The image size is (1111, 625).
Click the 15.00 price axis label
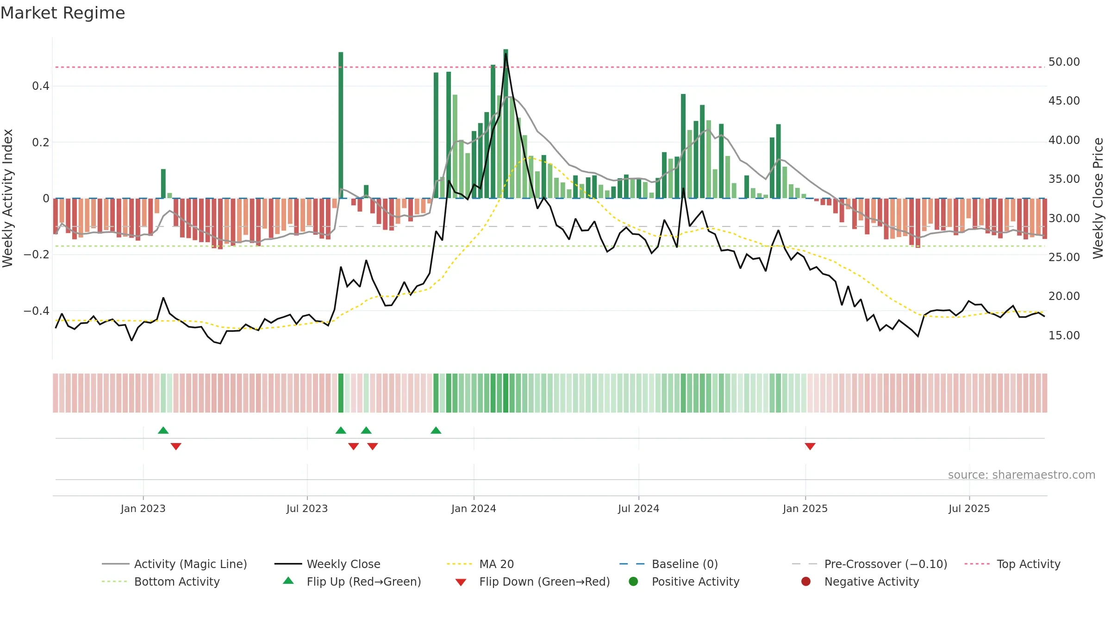point(1064,335)
